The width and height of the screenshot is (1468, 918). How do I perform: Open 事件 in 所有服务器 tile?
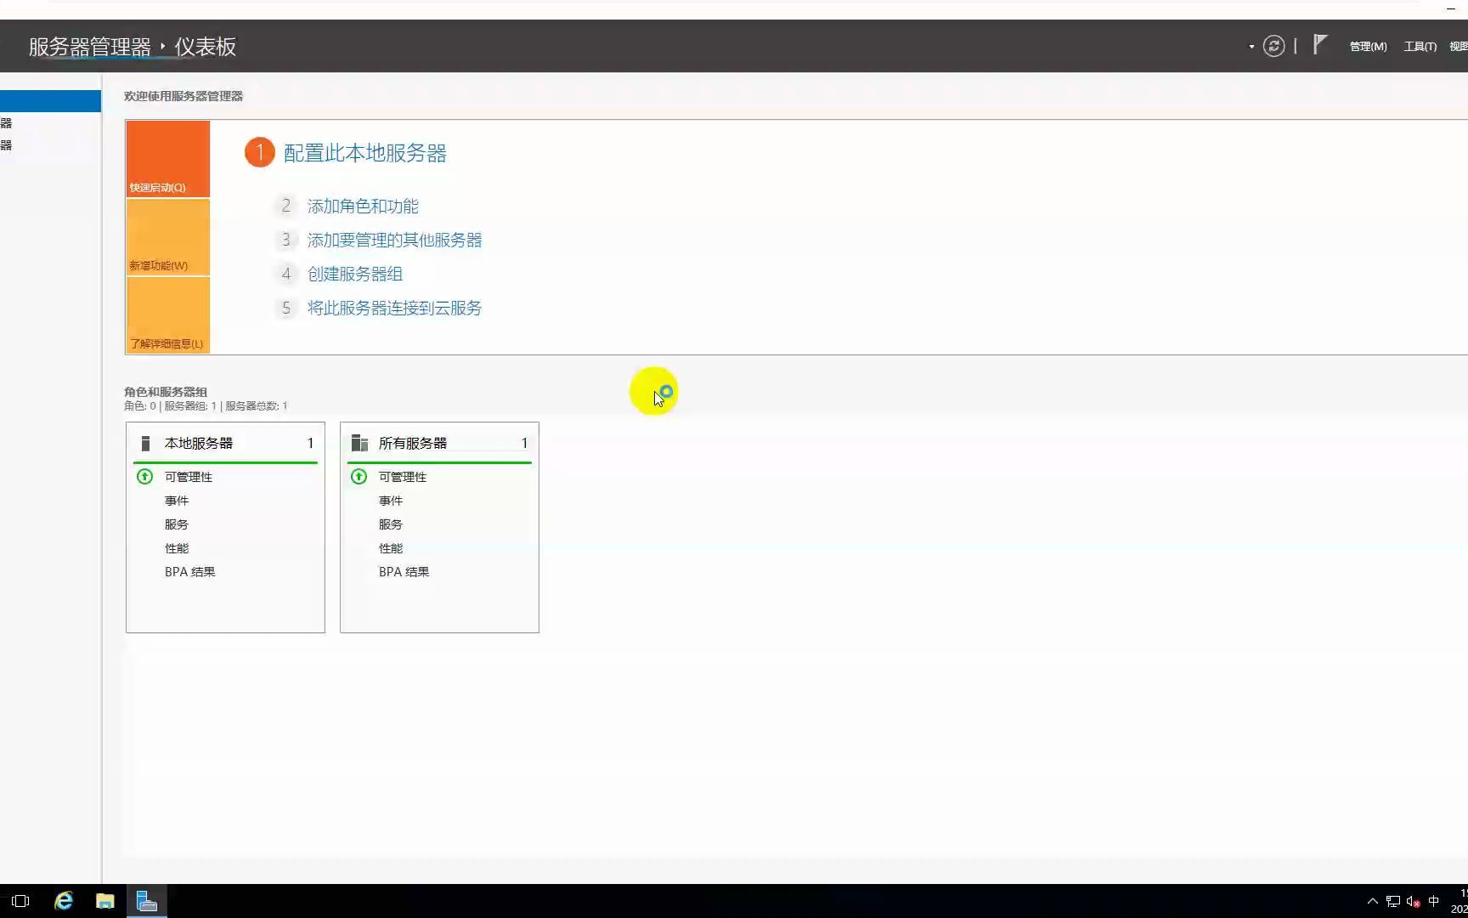pyautogui.click(x=391, y=501)
